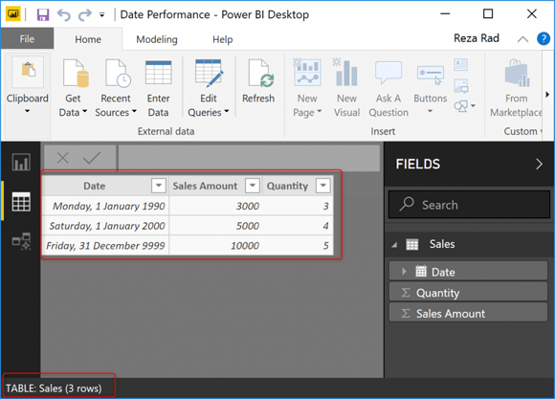Image resolution: width=555 pixels, height=399 pixels.
Task: Open the Help ribbon tab
Action: click(x=223, y=39)
